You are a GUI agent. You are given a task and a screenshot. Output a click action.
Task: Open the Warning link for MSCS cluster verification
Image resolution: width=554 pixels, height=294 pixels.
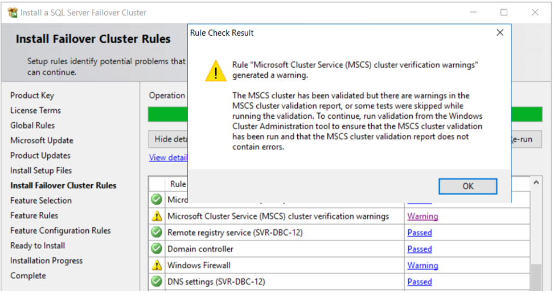click(422, 216)
